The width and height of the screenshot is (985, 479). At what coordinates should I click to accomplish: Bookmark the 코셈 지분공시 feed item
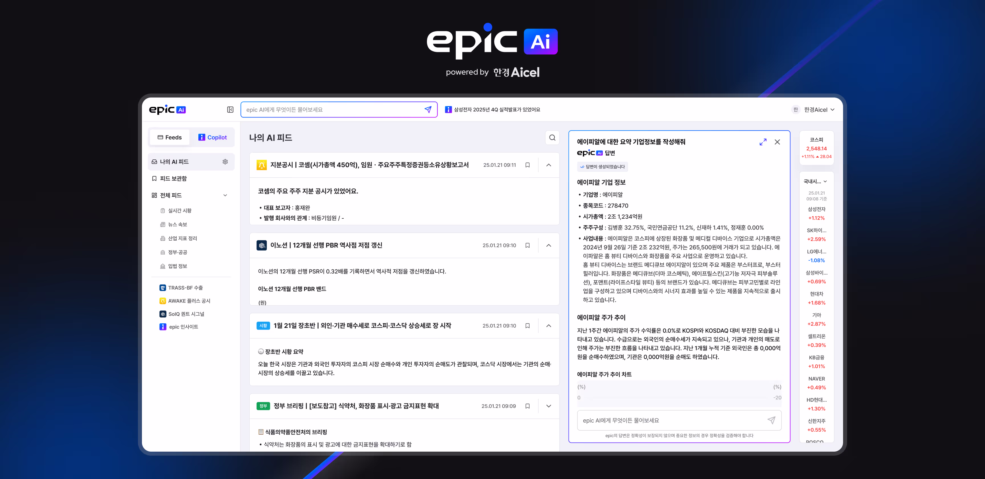(x=527, y=165)
